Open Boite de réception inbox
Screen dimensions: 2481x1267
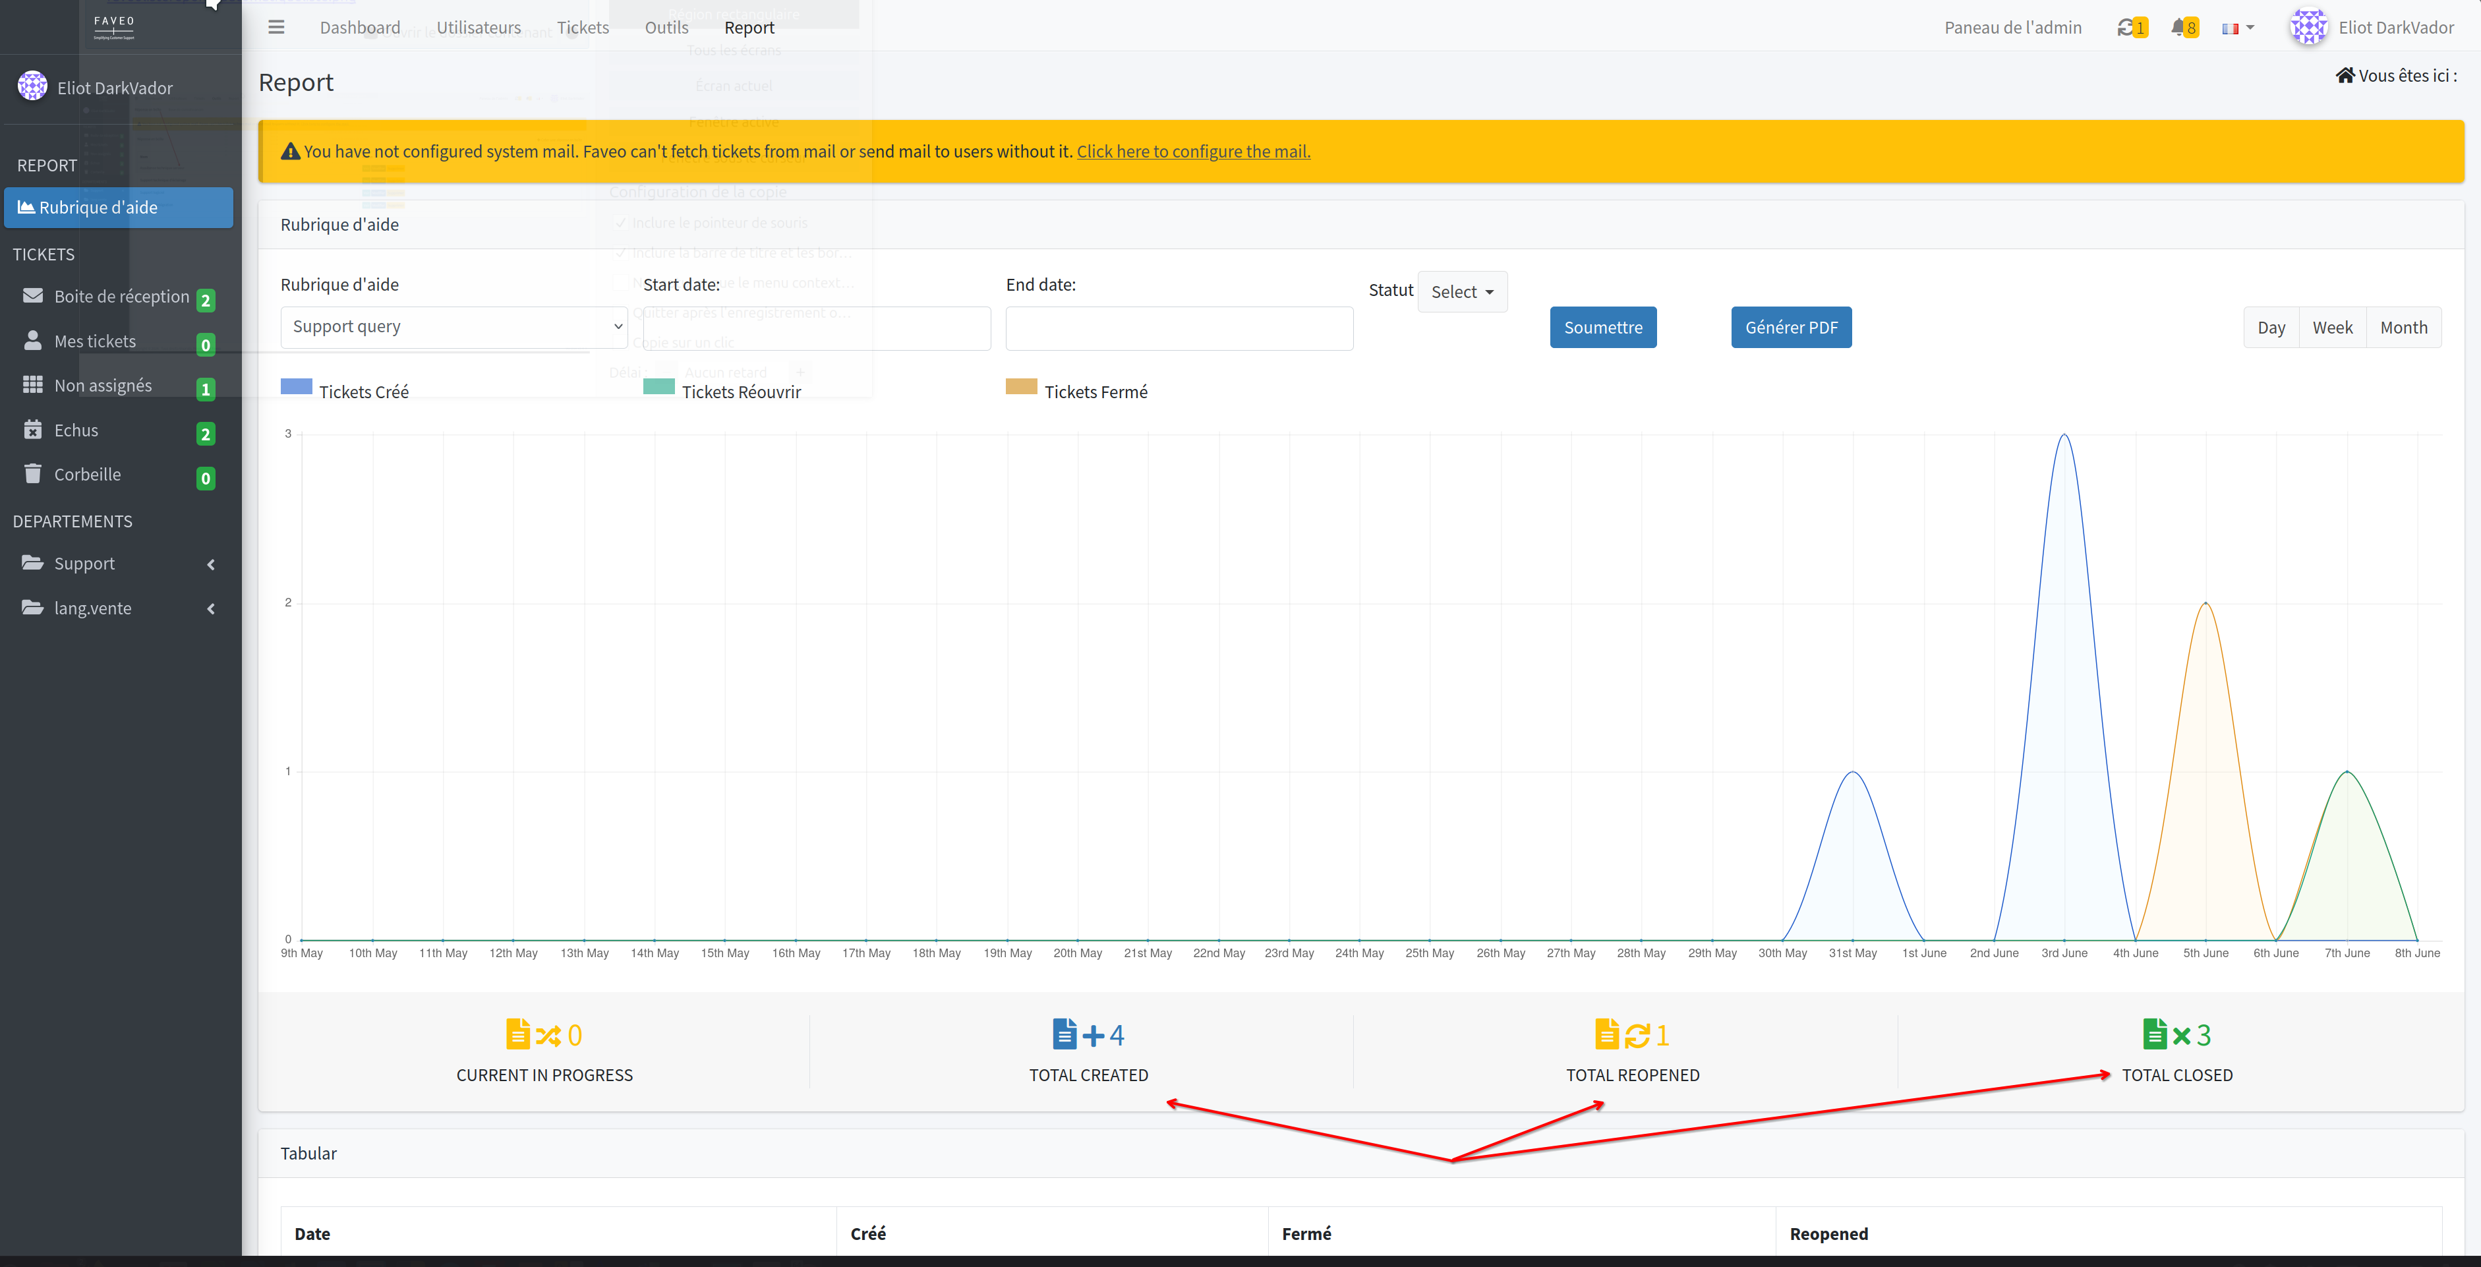(121, 297)
